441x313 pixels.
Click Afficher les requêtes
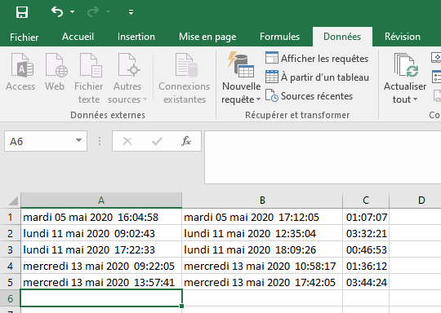tap(317, 59)
